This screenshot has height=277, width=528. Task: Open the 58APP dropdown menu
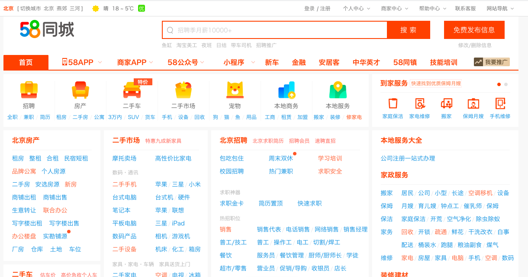tap(79, 62)
